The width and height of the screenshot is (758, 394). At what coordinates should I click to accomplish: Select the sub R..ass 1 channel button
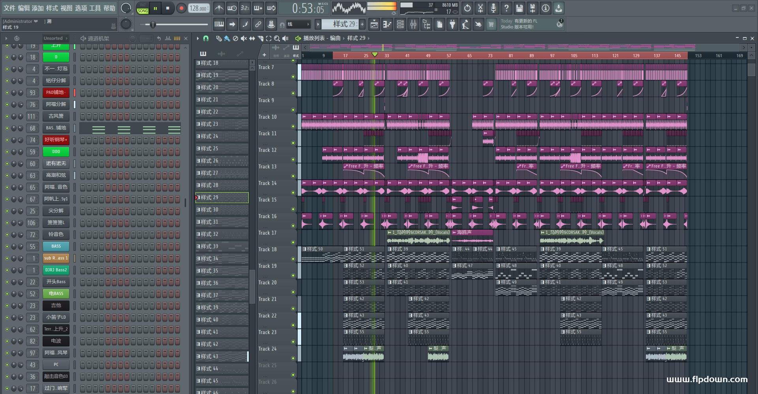(x=56, y=258)
